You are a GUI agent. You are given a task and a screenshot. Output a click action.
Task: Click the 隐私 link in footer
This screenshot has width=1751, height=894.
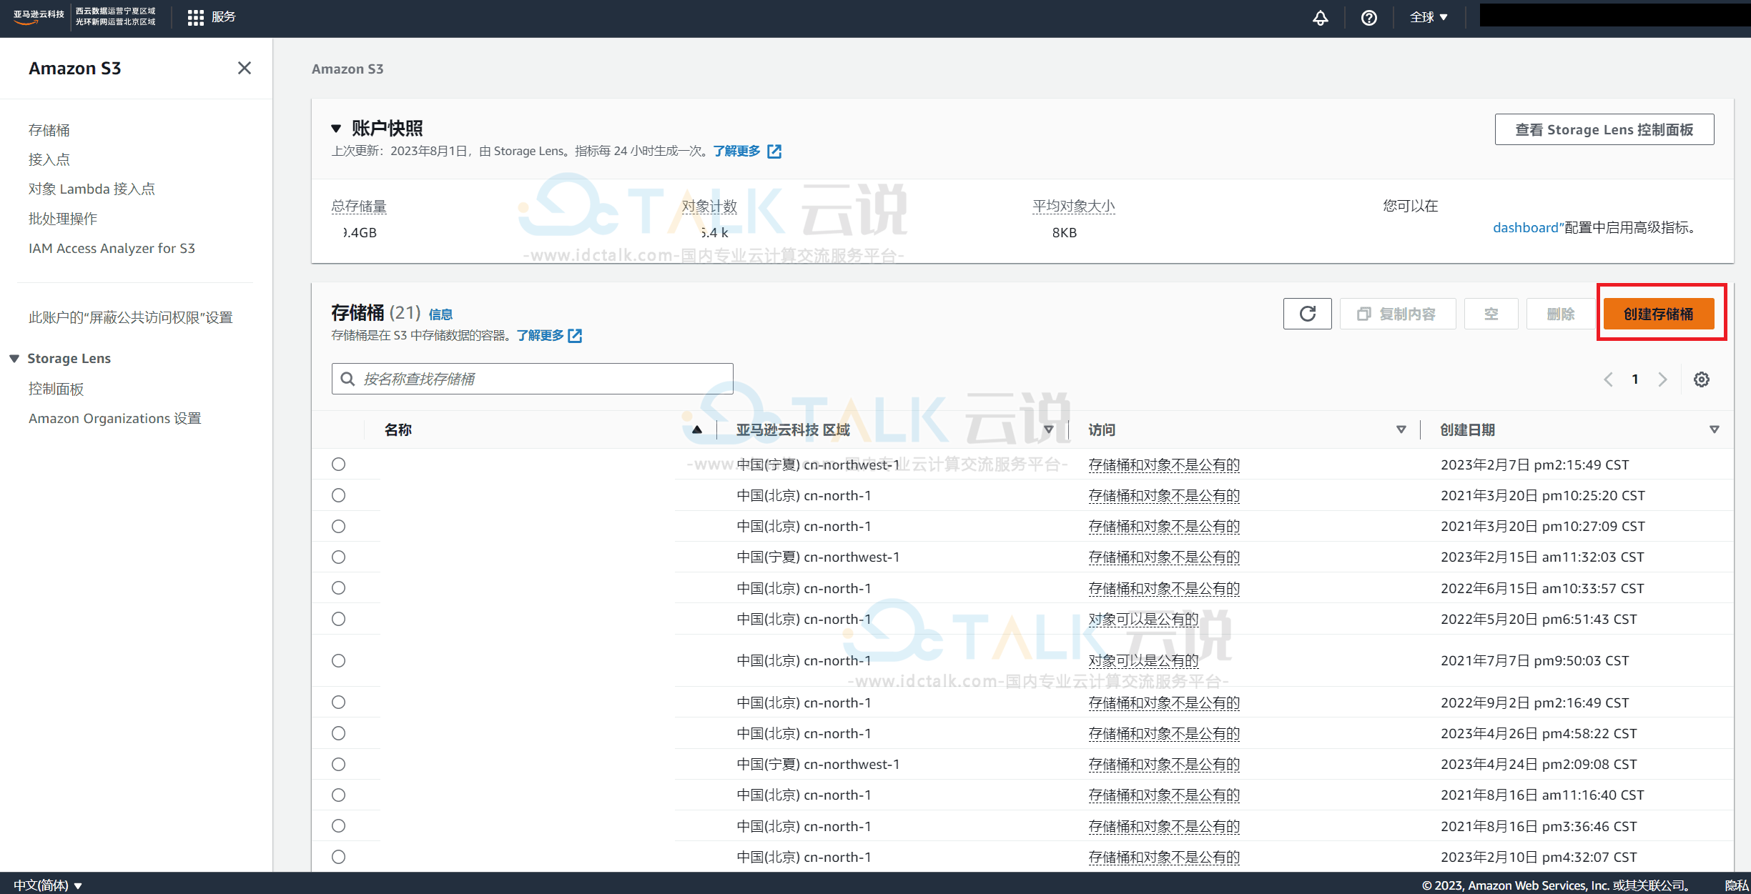click(1737, 885)
